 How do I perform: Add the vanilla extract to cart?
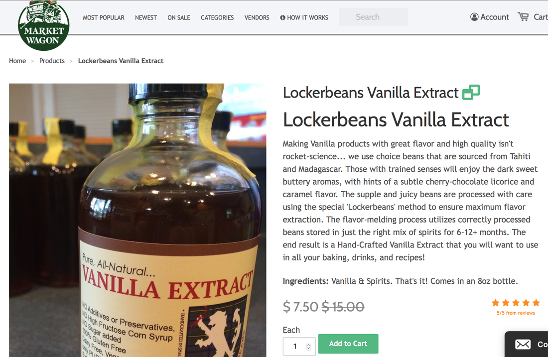(348, 344)
